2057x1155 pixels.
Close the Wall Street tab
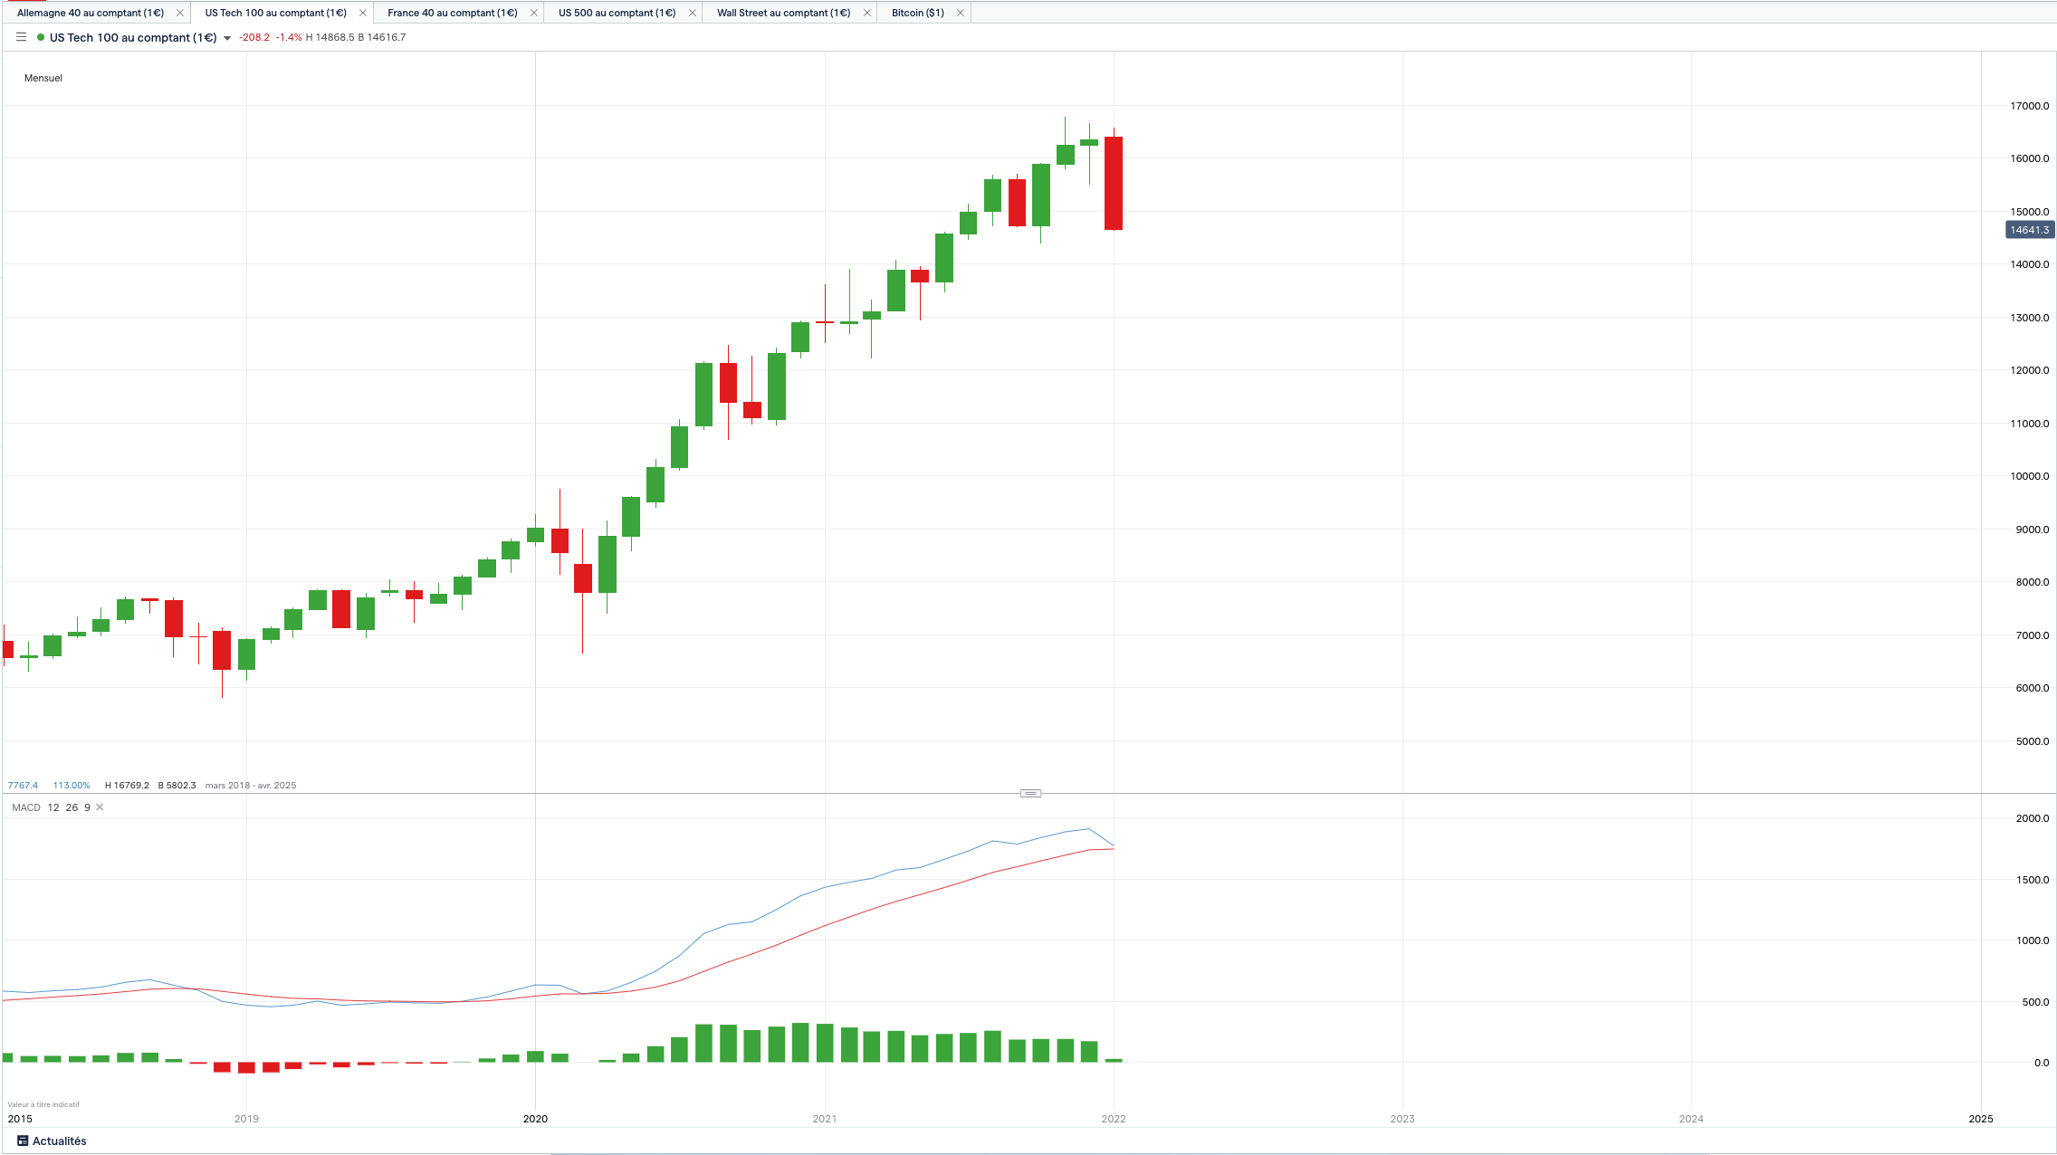pos(866,13)
